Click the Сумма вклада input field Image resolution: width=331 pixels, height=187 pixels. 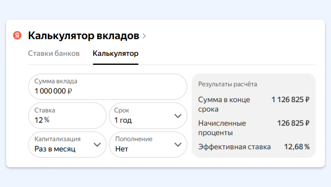(x=108, y=87)
